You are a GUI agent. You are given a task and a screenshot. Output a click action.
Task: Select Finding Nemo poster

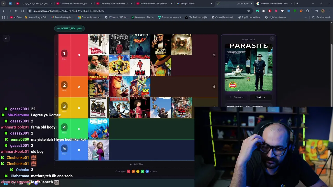tap(98, 129)
